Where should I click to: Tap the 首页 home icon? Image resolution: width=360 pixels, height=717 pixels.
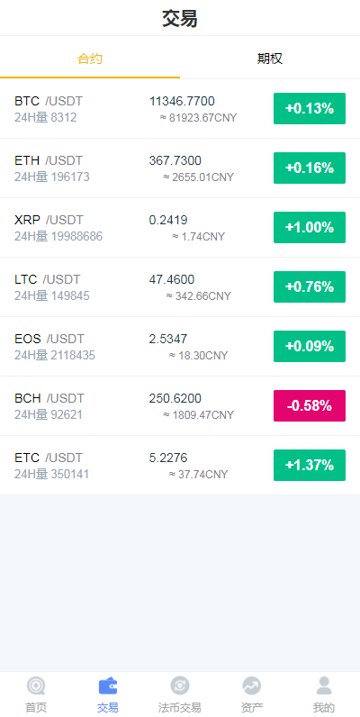click(36, 685)
